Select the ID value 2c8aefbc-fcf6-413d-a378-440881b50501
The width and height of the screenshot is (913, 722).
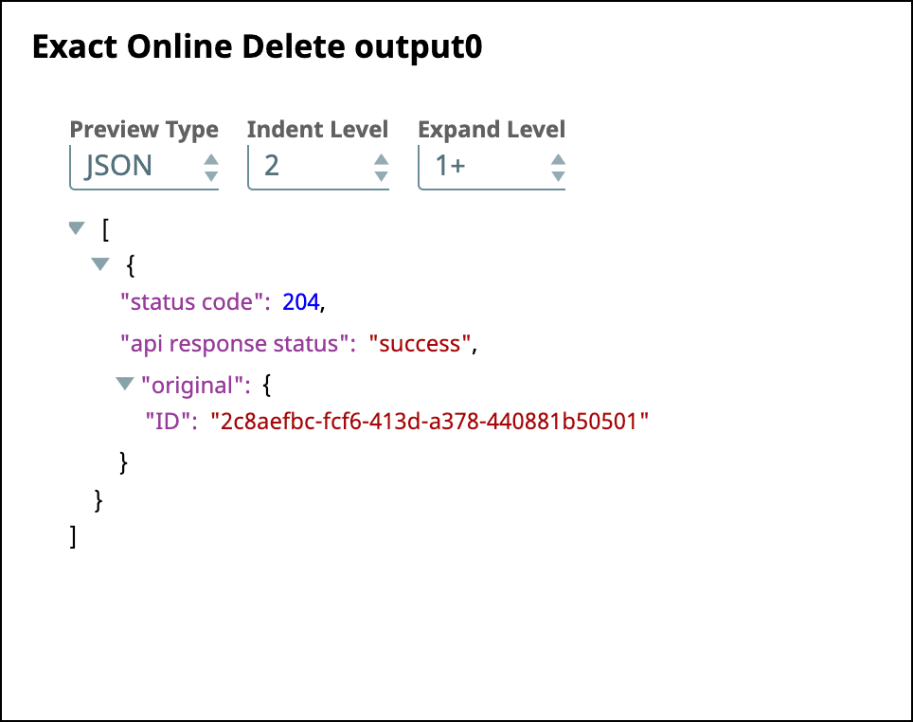click(x=430, y=421)
